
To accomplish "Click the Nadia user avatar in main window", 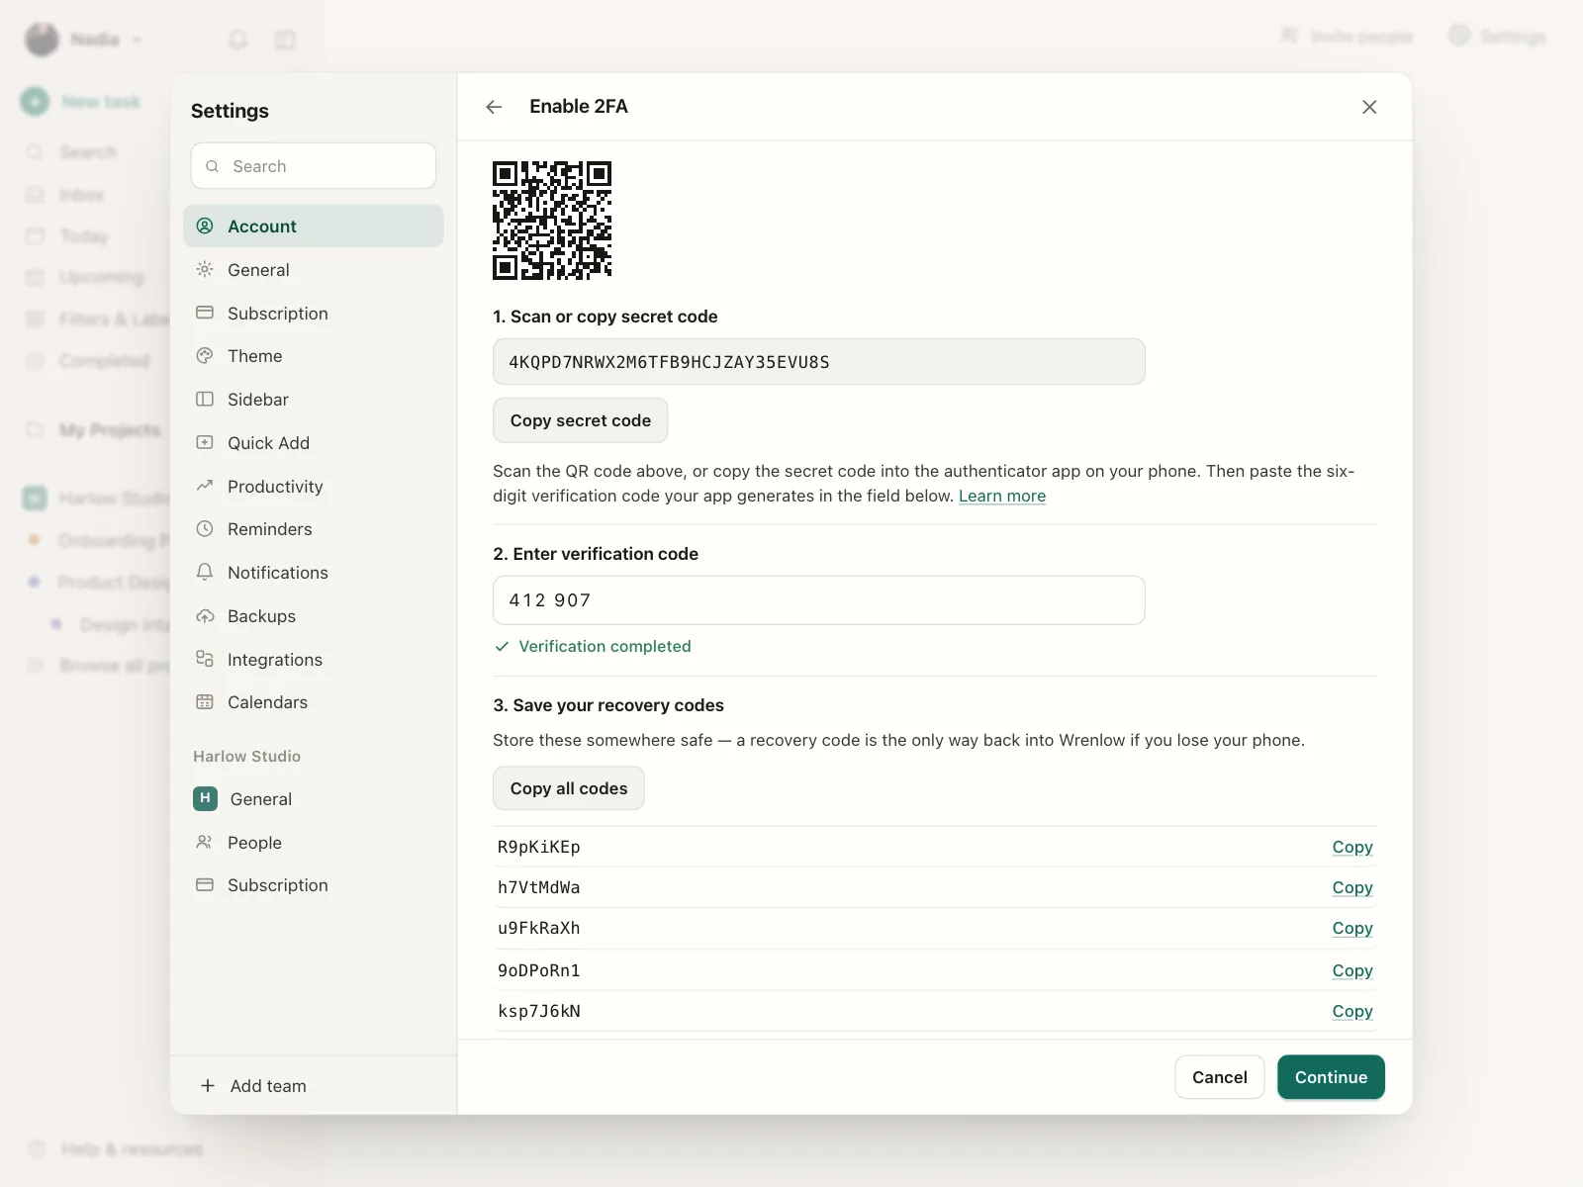I will (42, 40).
